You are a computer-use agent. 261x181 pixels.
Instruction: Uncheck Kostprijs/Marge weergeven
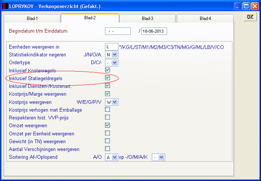pos(108,94)
